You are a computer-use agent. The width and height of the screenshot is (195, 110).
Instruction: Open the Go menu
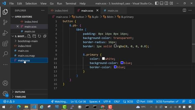point(52,3)
